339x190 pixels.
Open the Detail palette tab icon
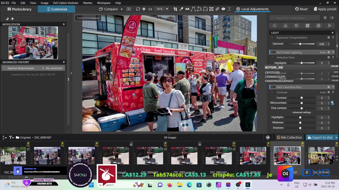[x=296, y=26]
